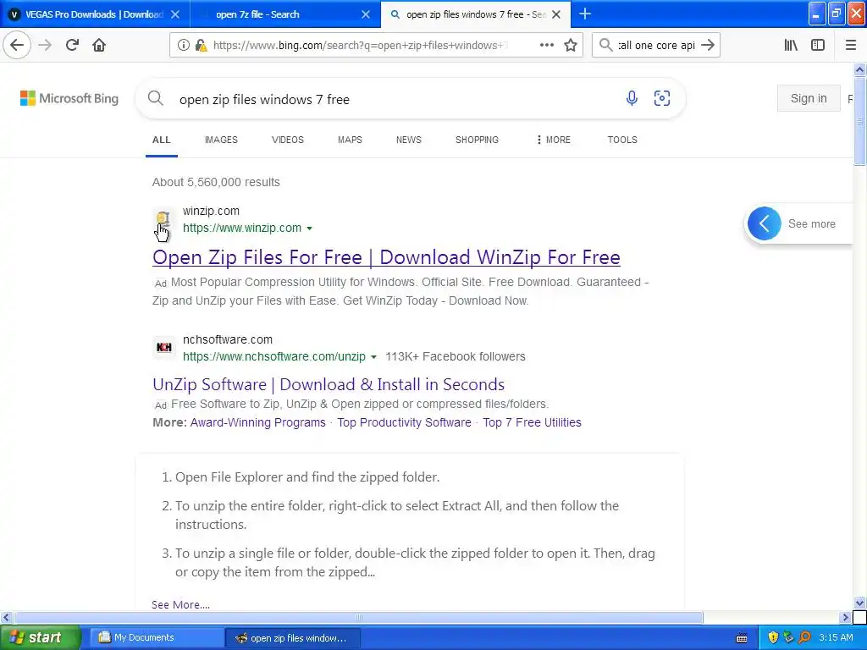This screenshot has width=867, height=650.
Task: Click the See More link below instructions
Action: pyautogui.click(x=181, y=604)
